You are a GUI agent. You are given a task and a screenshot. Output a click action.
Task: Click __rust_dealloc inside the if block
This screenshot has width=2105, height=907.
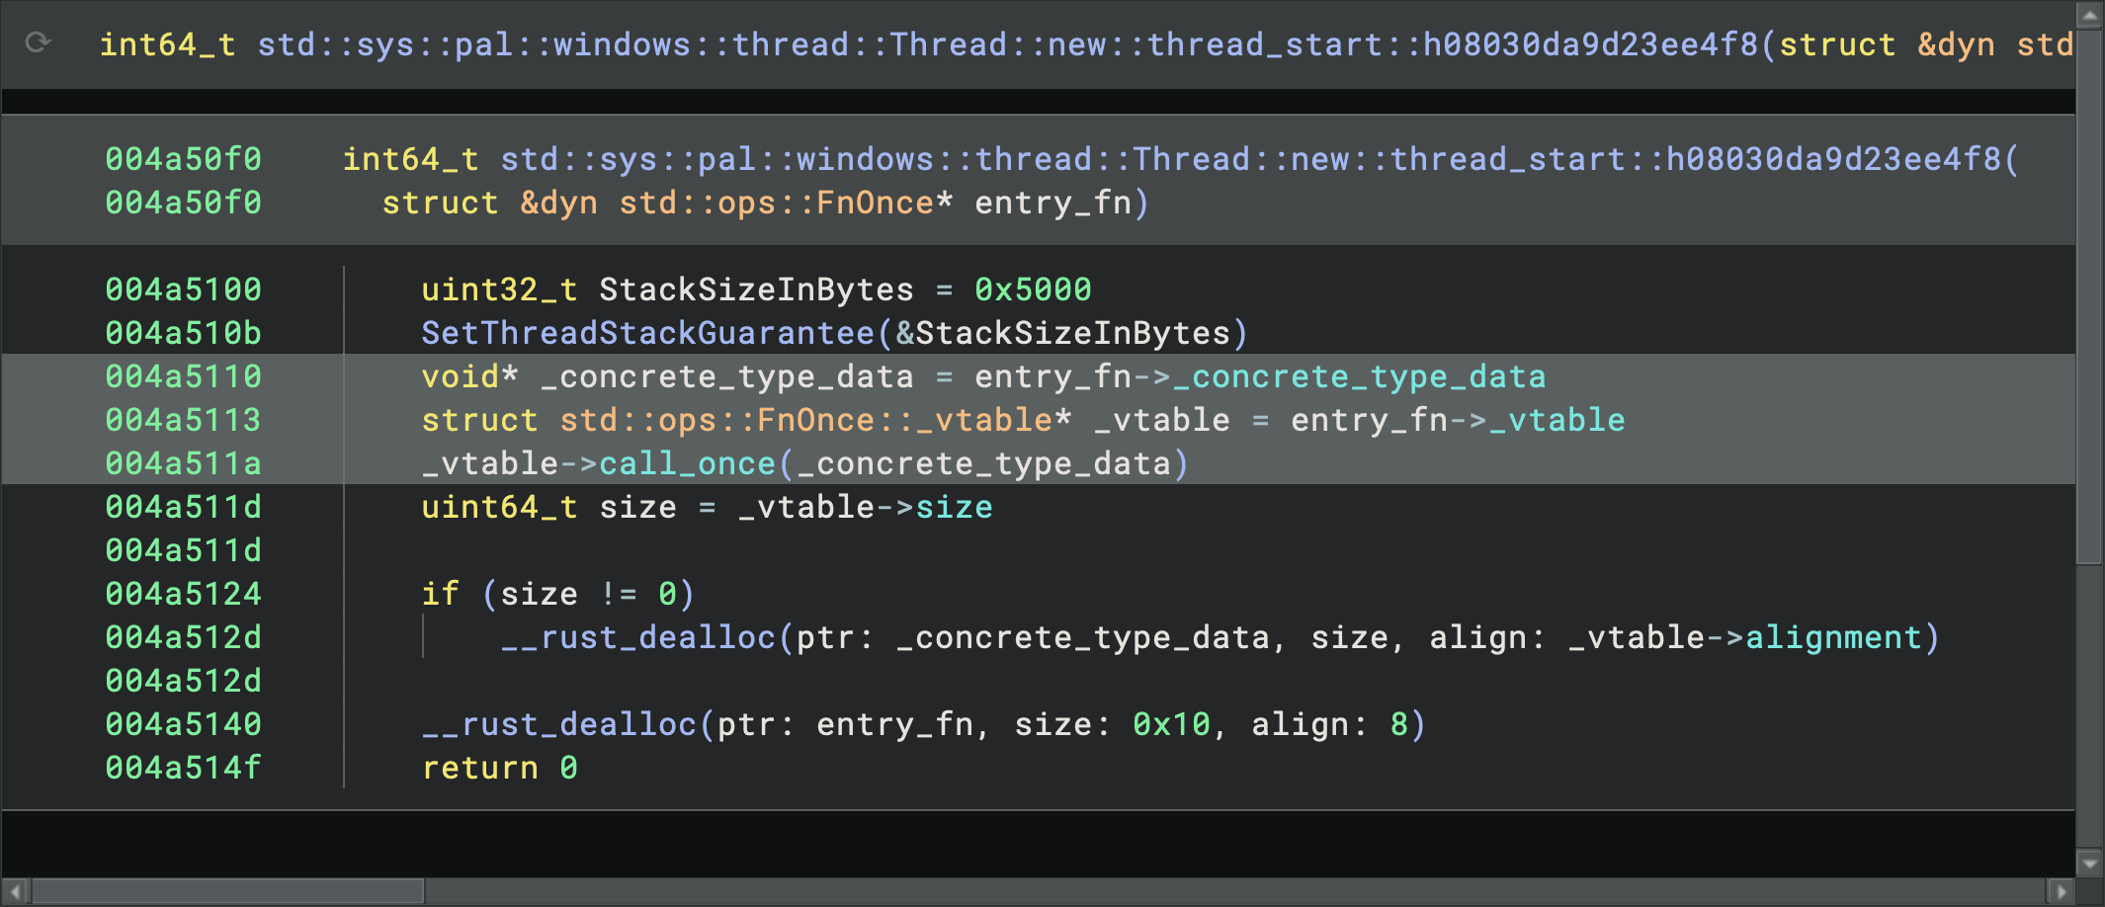tap(637, 637)
